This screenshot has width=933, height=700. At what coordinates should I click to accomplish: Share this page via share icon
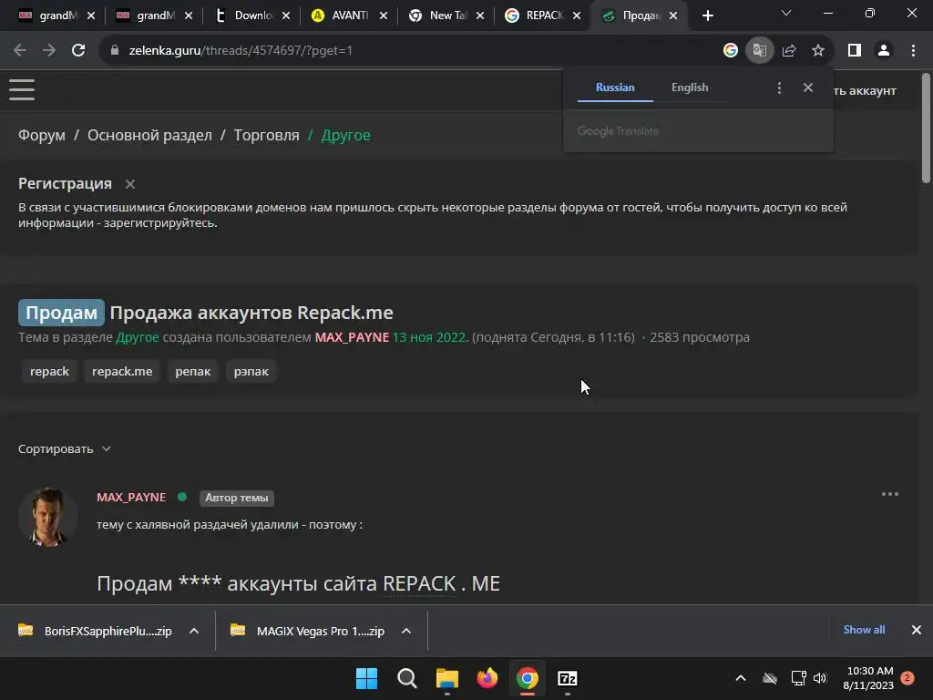(x=789, y=51)
